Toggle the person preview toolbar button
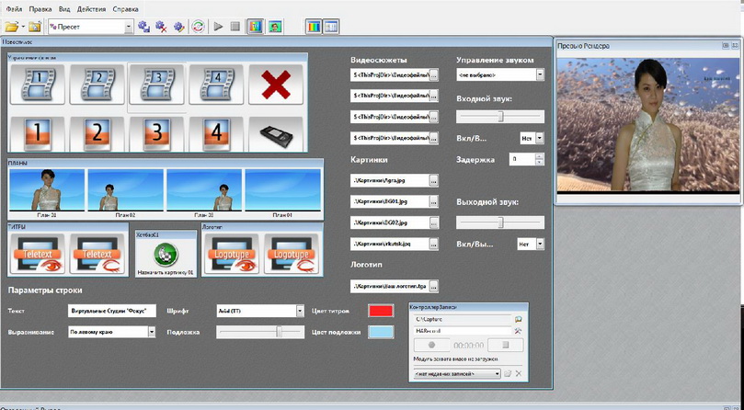 [x=274, y=27]
